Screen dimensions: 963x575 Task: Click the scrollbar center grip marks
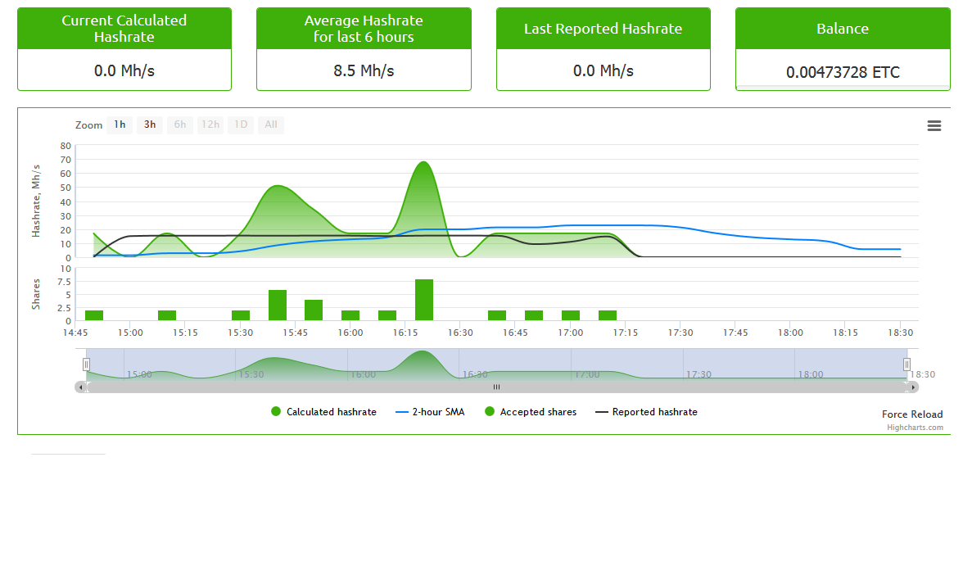[496, 387]
